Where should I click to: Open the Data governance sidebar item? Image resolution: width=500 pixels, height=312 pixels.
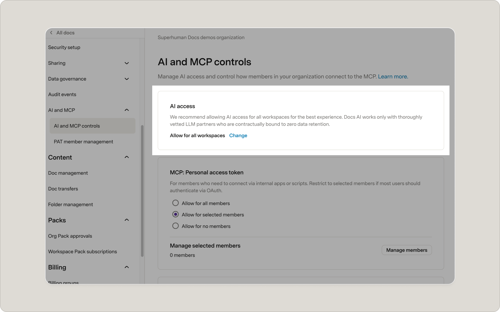pyautogui.click(x=67, y=79)
